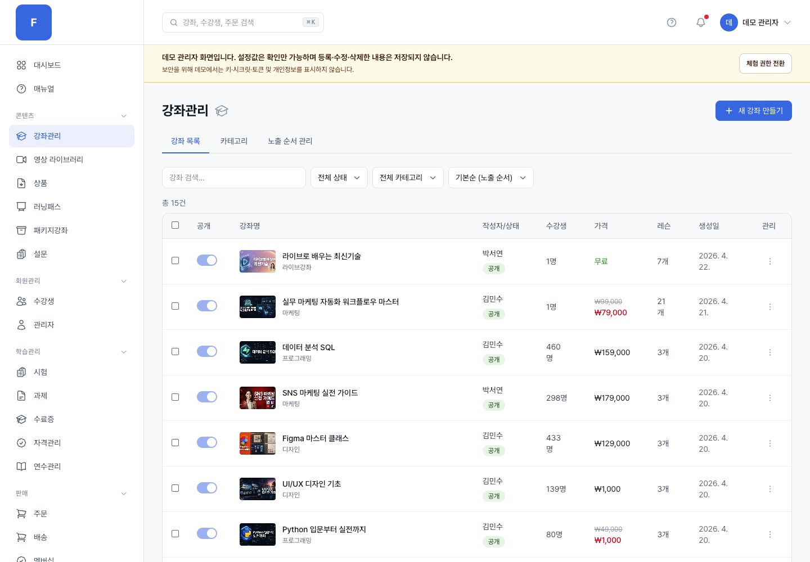This screenshot has width=810, height=562.
Task: Click the blue F logo
Action: 34,22
